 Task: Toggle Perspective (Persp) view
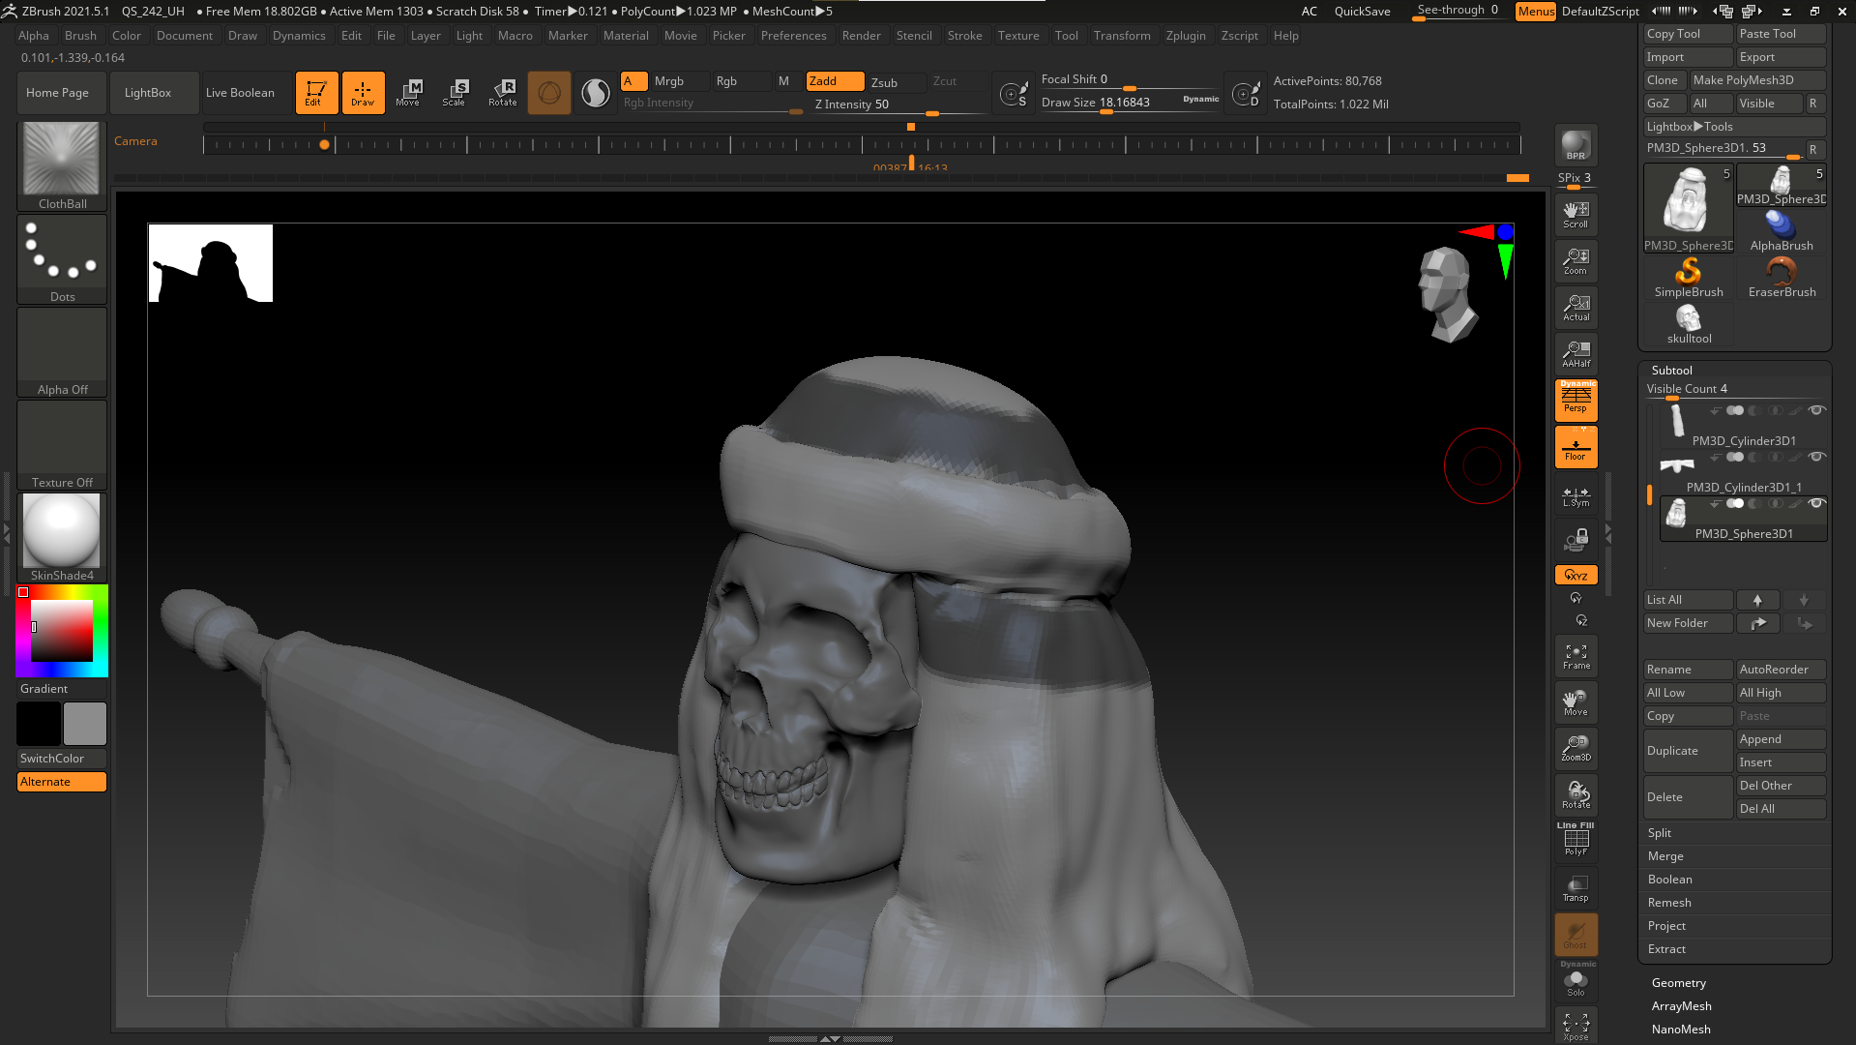click(1576, 400)
